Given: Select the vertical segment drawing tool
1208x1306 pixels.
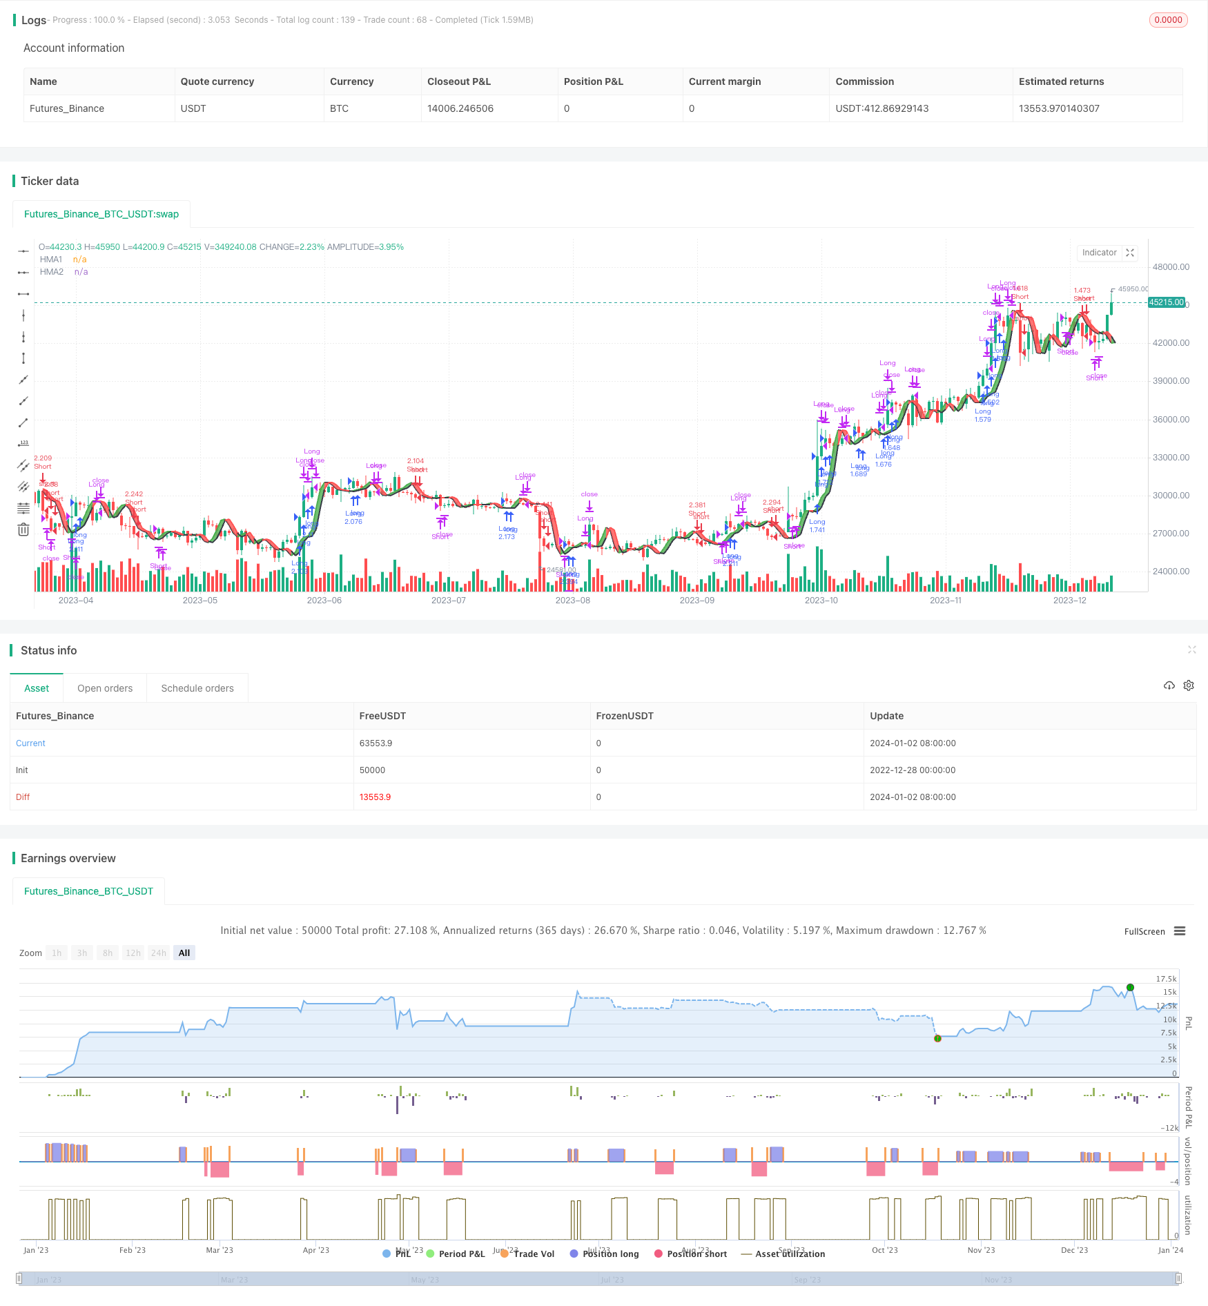Looking at the screenshot, I should (x=23, y=358).
